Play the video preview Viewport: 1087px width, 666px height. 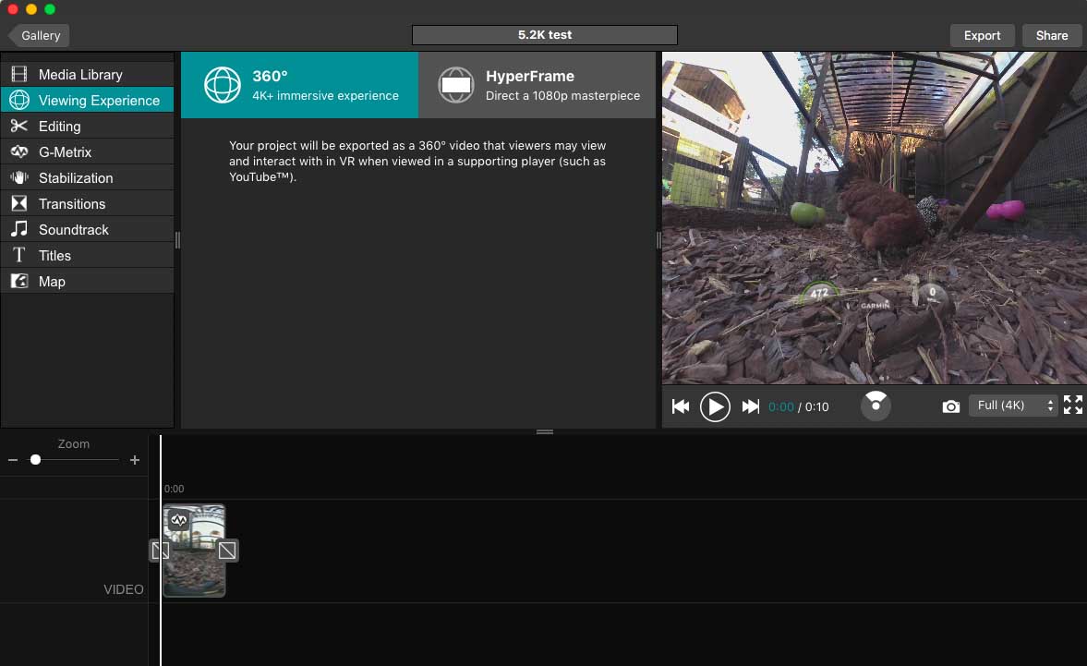click(x=715, y=406)
